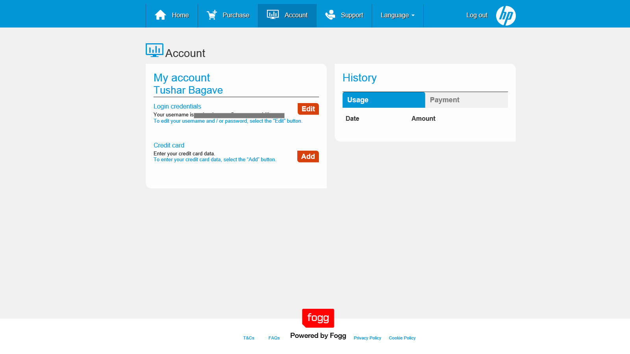Select the Usage history tab
Screen dimensions: 630x354
[x=384, y=100]
